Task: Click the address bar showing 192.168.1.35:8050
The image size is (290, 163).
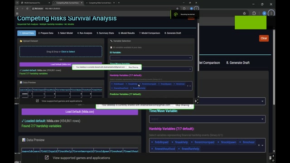Action: click(x=53, y=9)
